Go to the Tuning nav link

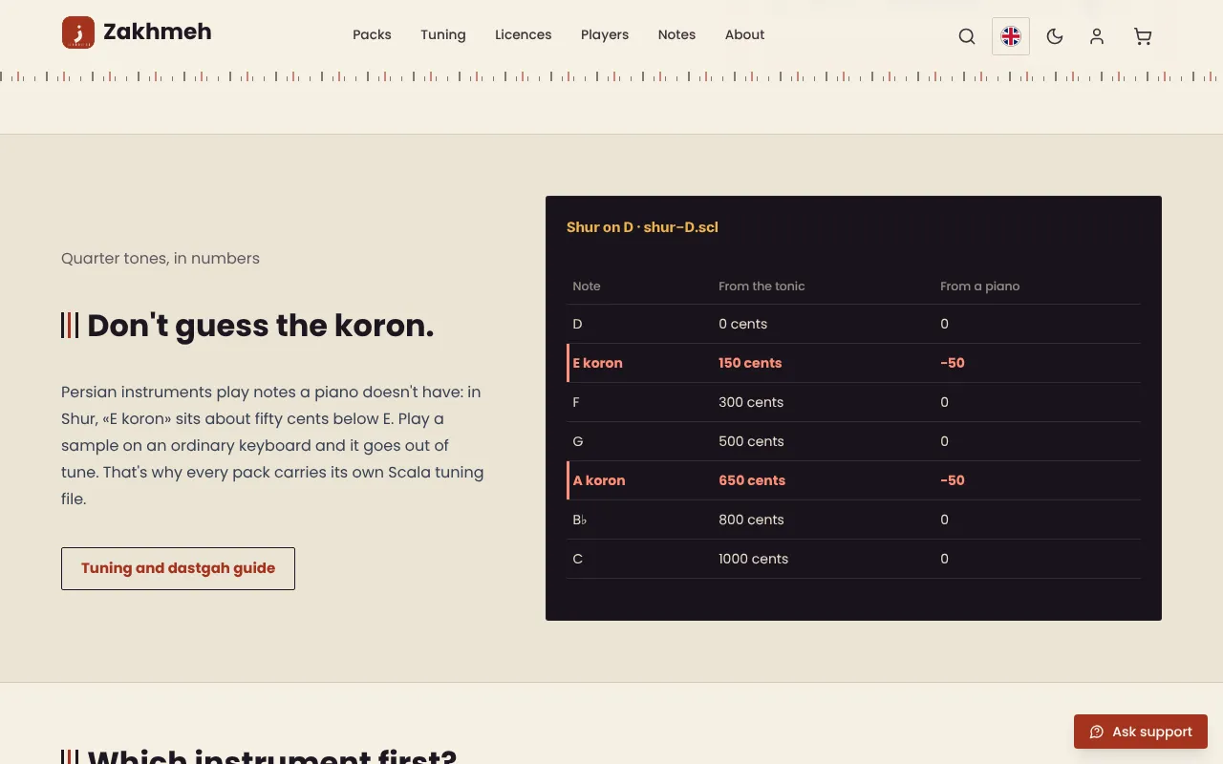[443, 34]
